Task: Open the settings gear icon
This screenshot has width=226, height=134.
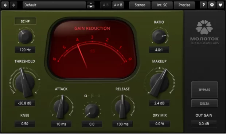Action: (x=212, y=5)
